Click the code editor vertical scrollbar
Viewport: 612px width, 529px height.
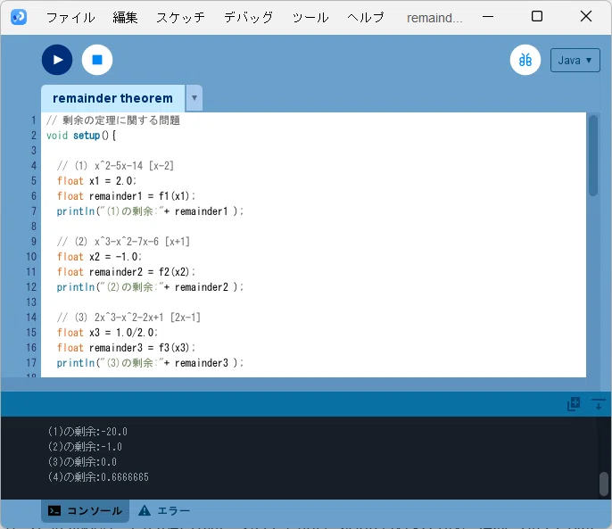pyautogui.click(x=593, y=155)
